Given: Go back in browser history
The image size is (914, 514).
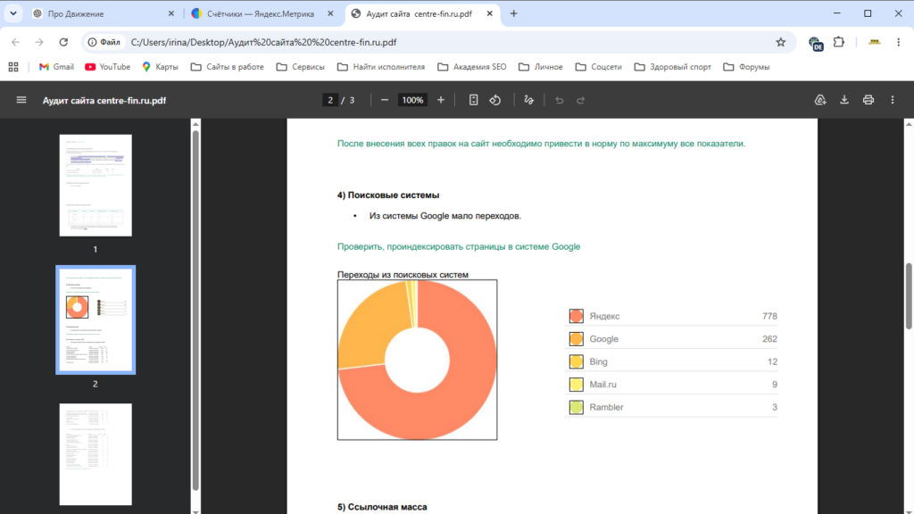Looking at the screenshot, I should click(x=16, y=42).
